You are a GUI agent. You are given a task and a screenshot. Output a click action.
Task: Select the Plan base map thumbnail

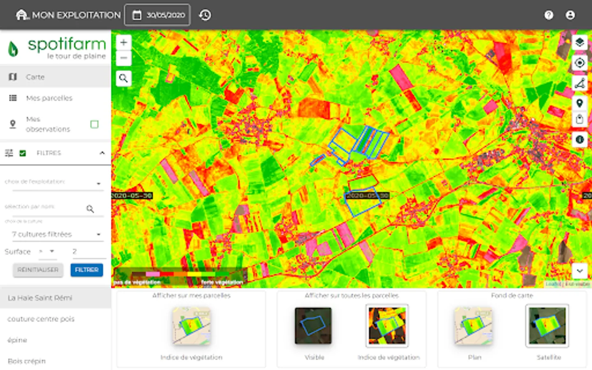473,326
